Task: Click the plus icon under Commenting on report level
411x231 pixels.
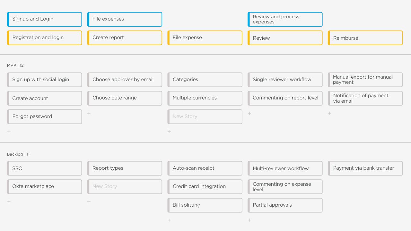Action: tap(249, 113)
